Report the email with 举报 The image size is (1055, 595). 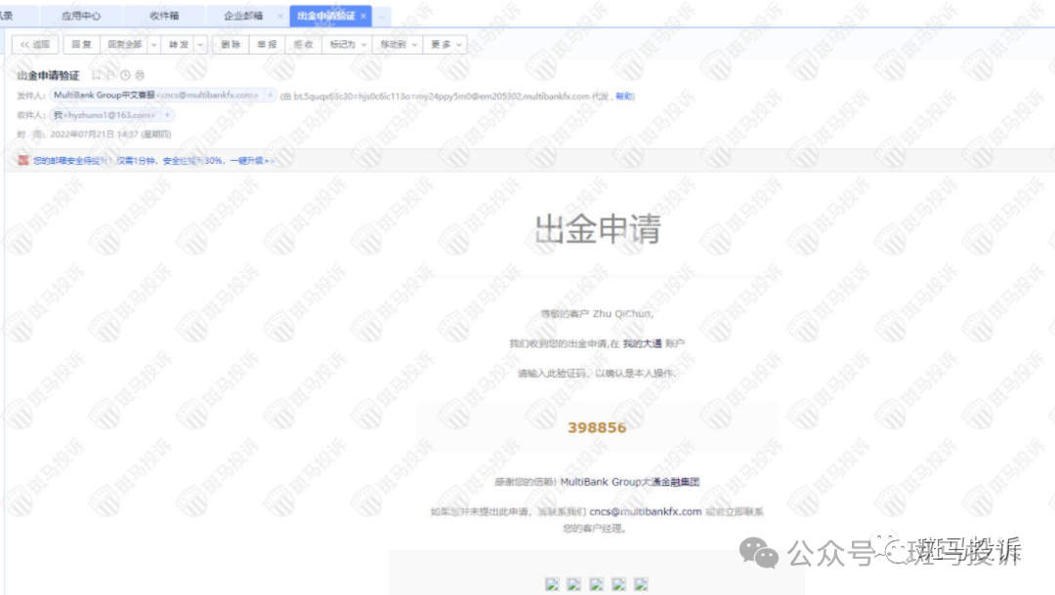[x=267, y=44]
